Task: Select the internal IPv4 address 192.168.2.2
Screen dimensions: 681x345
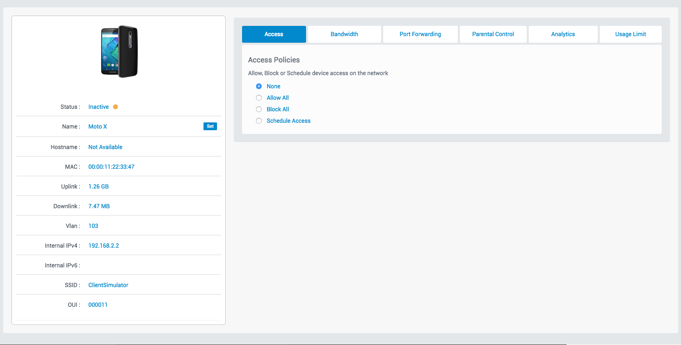Action: 103,246
